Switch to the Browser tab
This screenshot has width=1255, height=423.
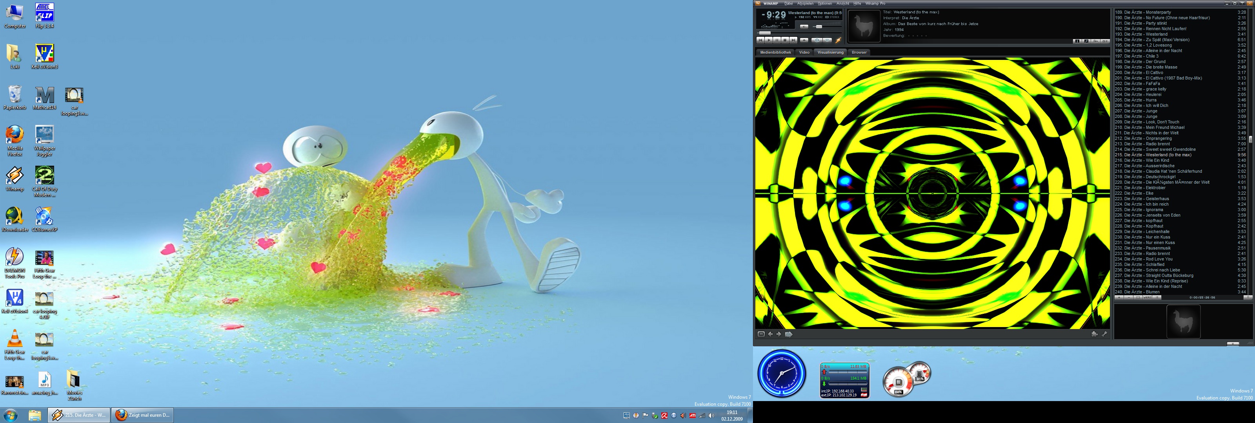859,52
